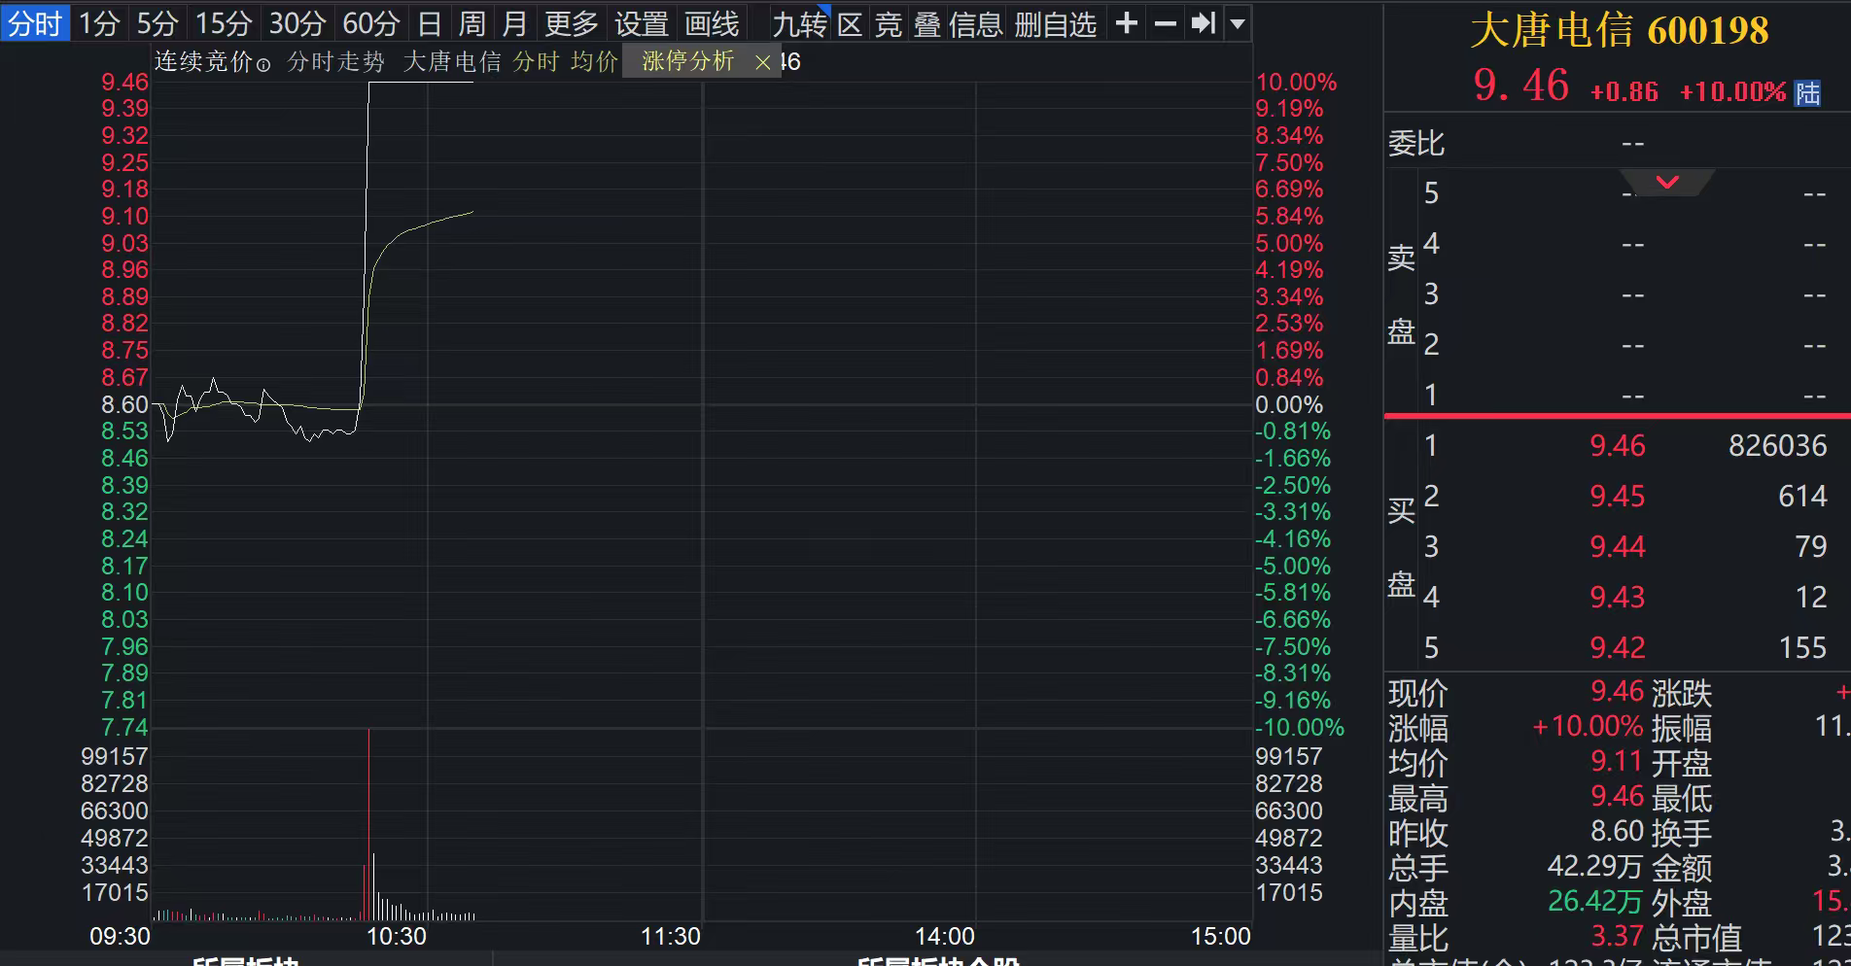
Task: Click stock title 大唐电信 600198
Action: 1620,30
